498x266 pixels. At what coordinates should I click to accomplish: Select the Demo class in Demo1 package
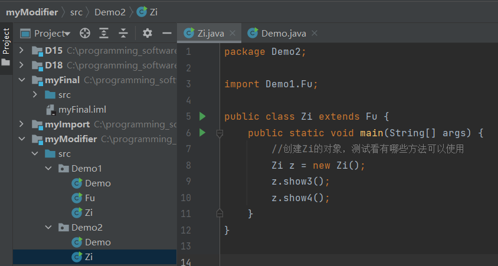[x=98, y=183]
